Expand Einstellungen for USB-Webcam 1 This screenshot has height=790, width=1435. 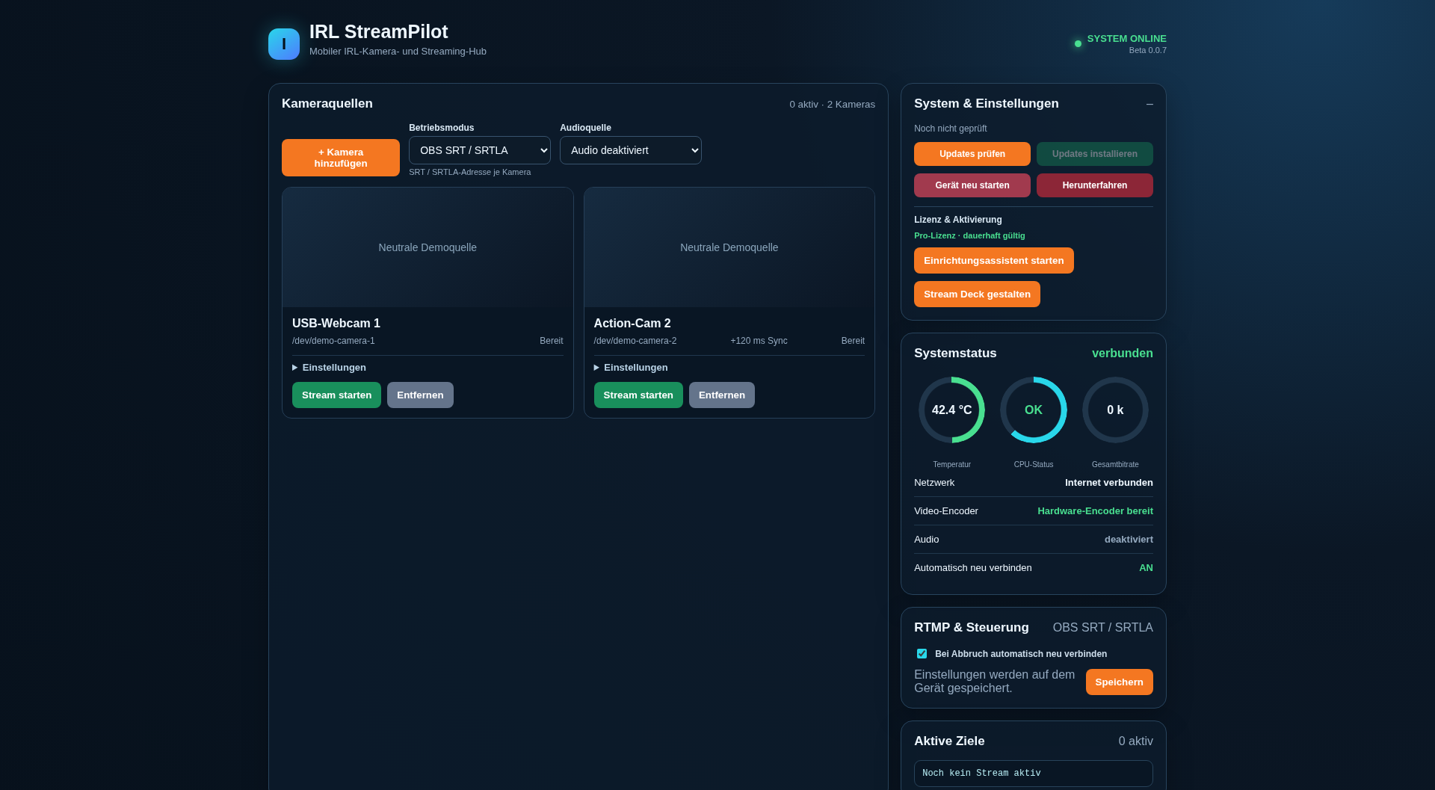coord(329,368)
